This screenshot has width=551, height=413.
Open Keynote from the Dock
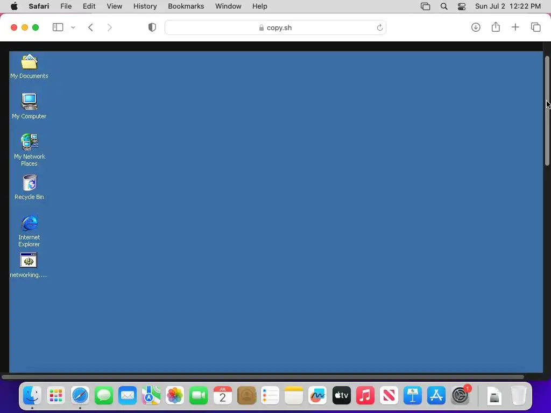(413, 396)
